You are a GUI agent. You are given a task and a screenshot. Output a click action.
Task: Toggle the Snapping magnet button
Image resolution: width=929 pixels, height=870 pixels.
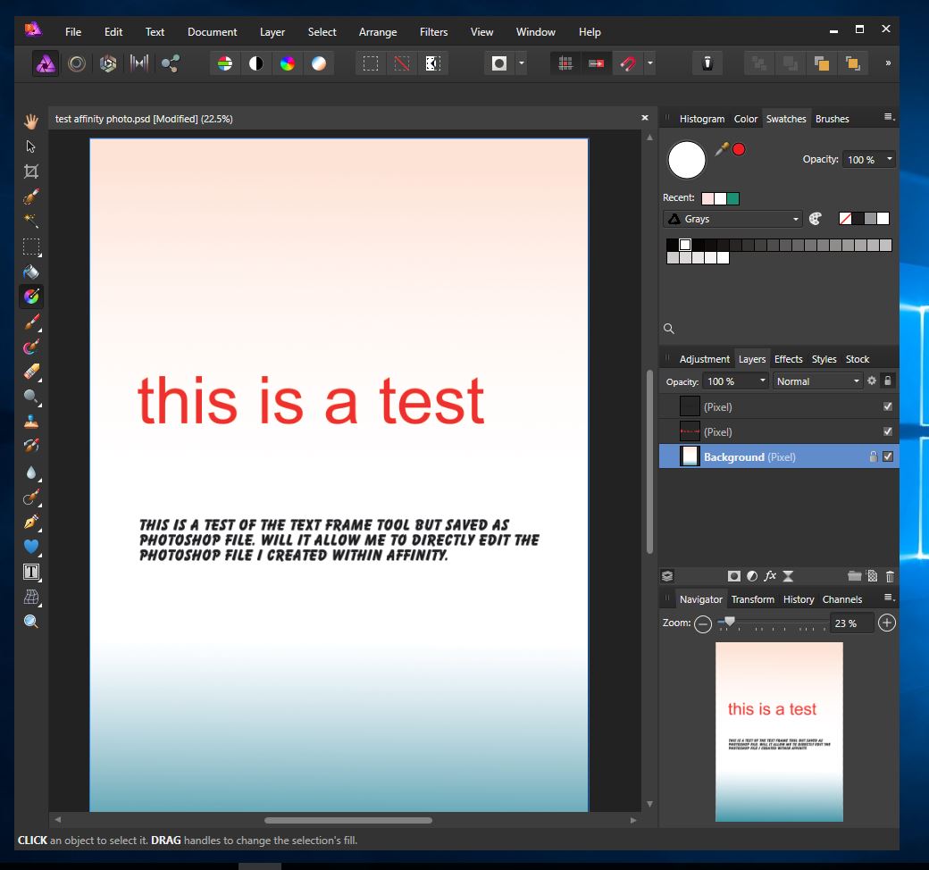pyautogui.click(x=628, y=63)
